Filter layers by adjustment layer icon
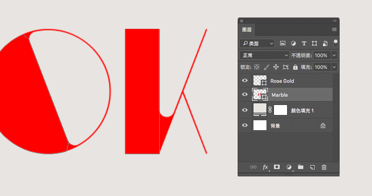Screen dimensions: 372x196 [294, 43]
